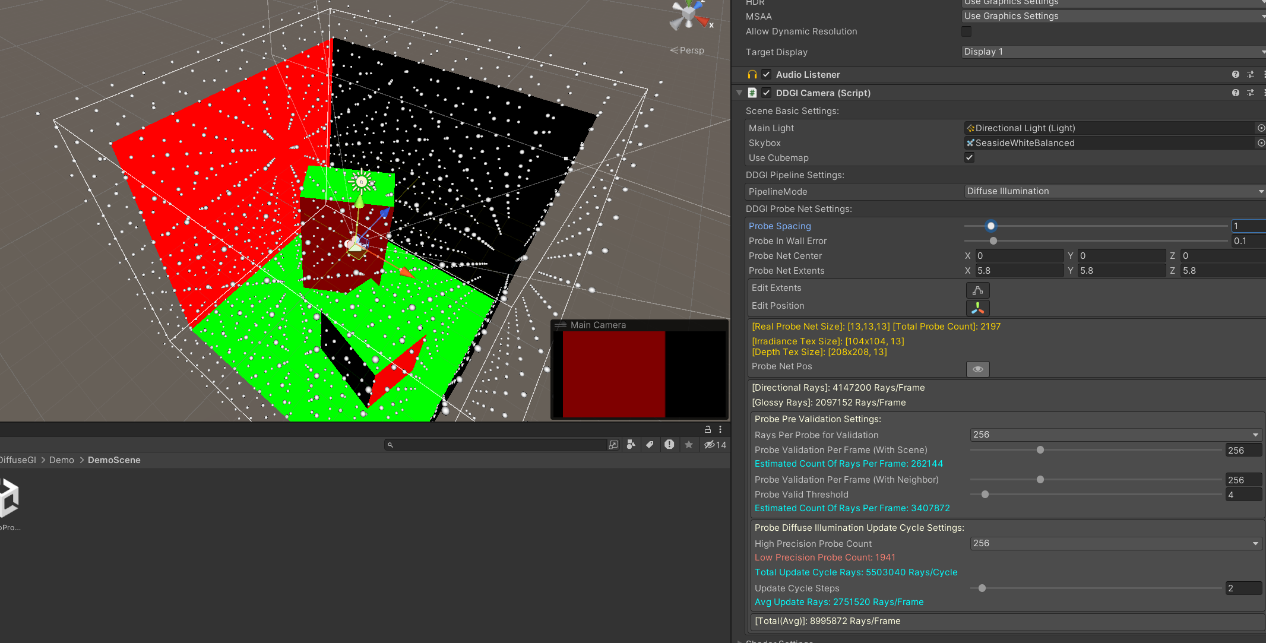The width and height of the screenshot is (1266, 643).
Task: Open Project panel three-dot menu
Action: click(x=720, y=429)
